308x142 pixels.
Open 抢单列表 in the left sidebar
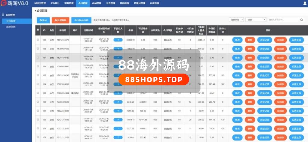tap(11, 27)
